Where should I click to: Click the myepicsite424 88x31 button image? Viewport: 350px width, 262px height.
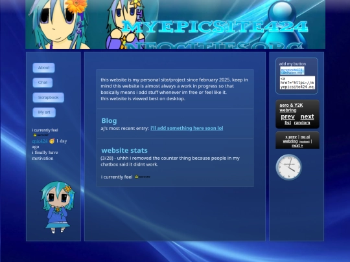[292, 71]
